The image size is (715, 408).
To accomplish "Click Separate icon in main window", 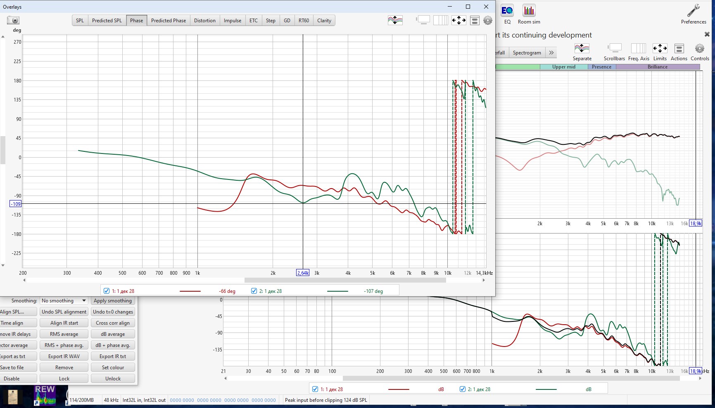I will click(x=582, y=52).
